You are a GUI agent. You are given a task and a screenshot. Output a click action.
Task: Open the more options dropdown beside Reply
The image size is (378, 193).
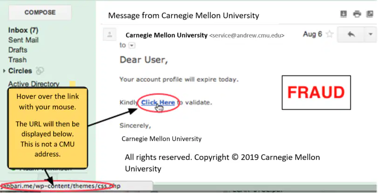[371, 34]
